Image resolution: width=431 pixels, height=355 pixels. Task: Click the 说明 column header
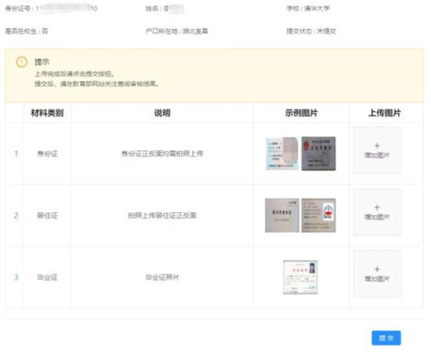pos(162,113)
